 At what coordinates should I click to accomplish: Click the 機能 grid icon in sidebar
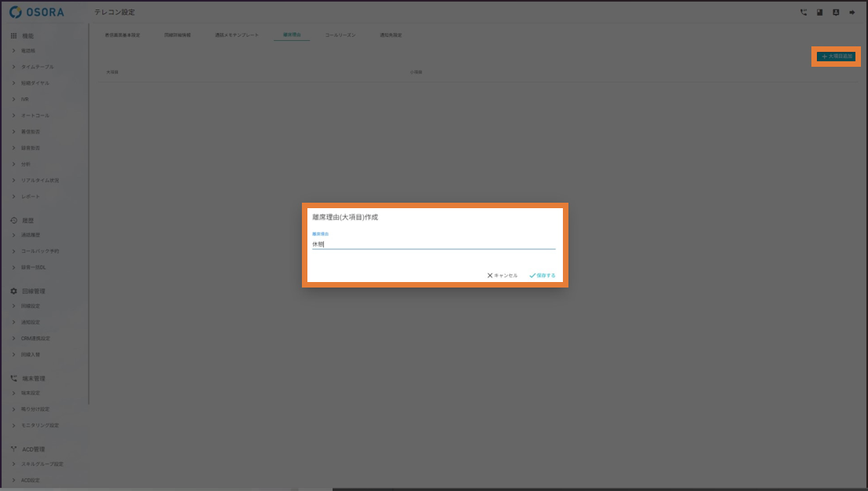[13, 36]
